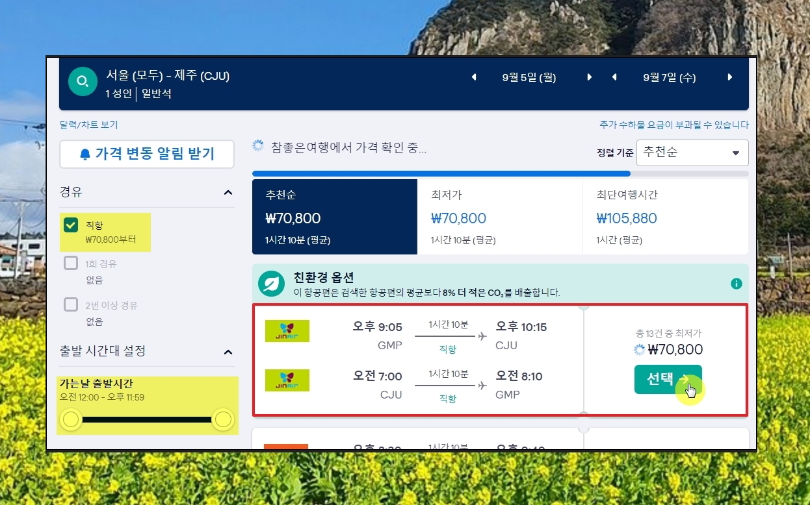This screenshot has height=505, width=810.
Task: Collapse the 출발 시간대 설정 section
Action: pos(228,352)
